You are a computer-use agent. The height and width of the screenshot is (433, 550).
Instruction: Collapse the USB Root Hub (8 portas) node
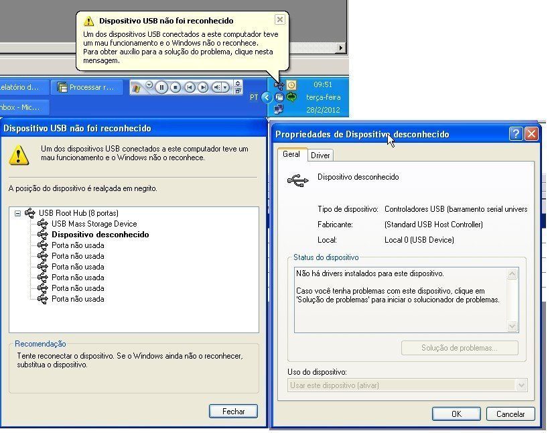(17, 213)
